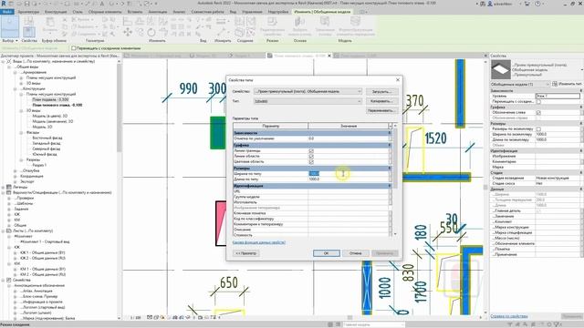The width and height of the screenshot is (584, 328).
Task: Expand 'Легенды' node in project browser
Action: pos(4,187)
